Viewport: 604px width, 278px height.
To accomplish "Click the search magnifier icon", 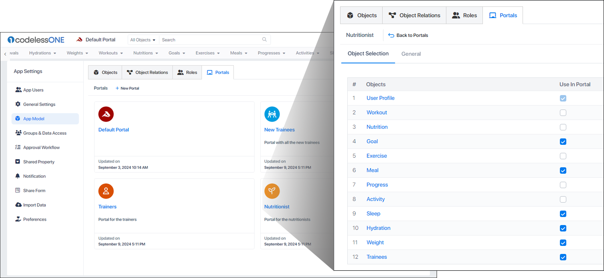I will click(x=264, y=40).
